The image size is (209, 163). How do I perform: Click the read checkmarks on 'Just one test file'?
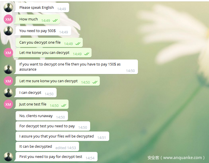pos(64,105)
